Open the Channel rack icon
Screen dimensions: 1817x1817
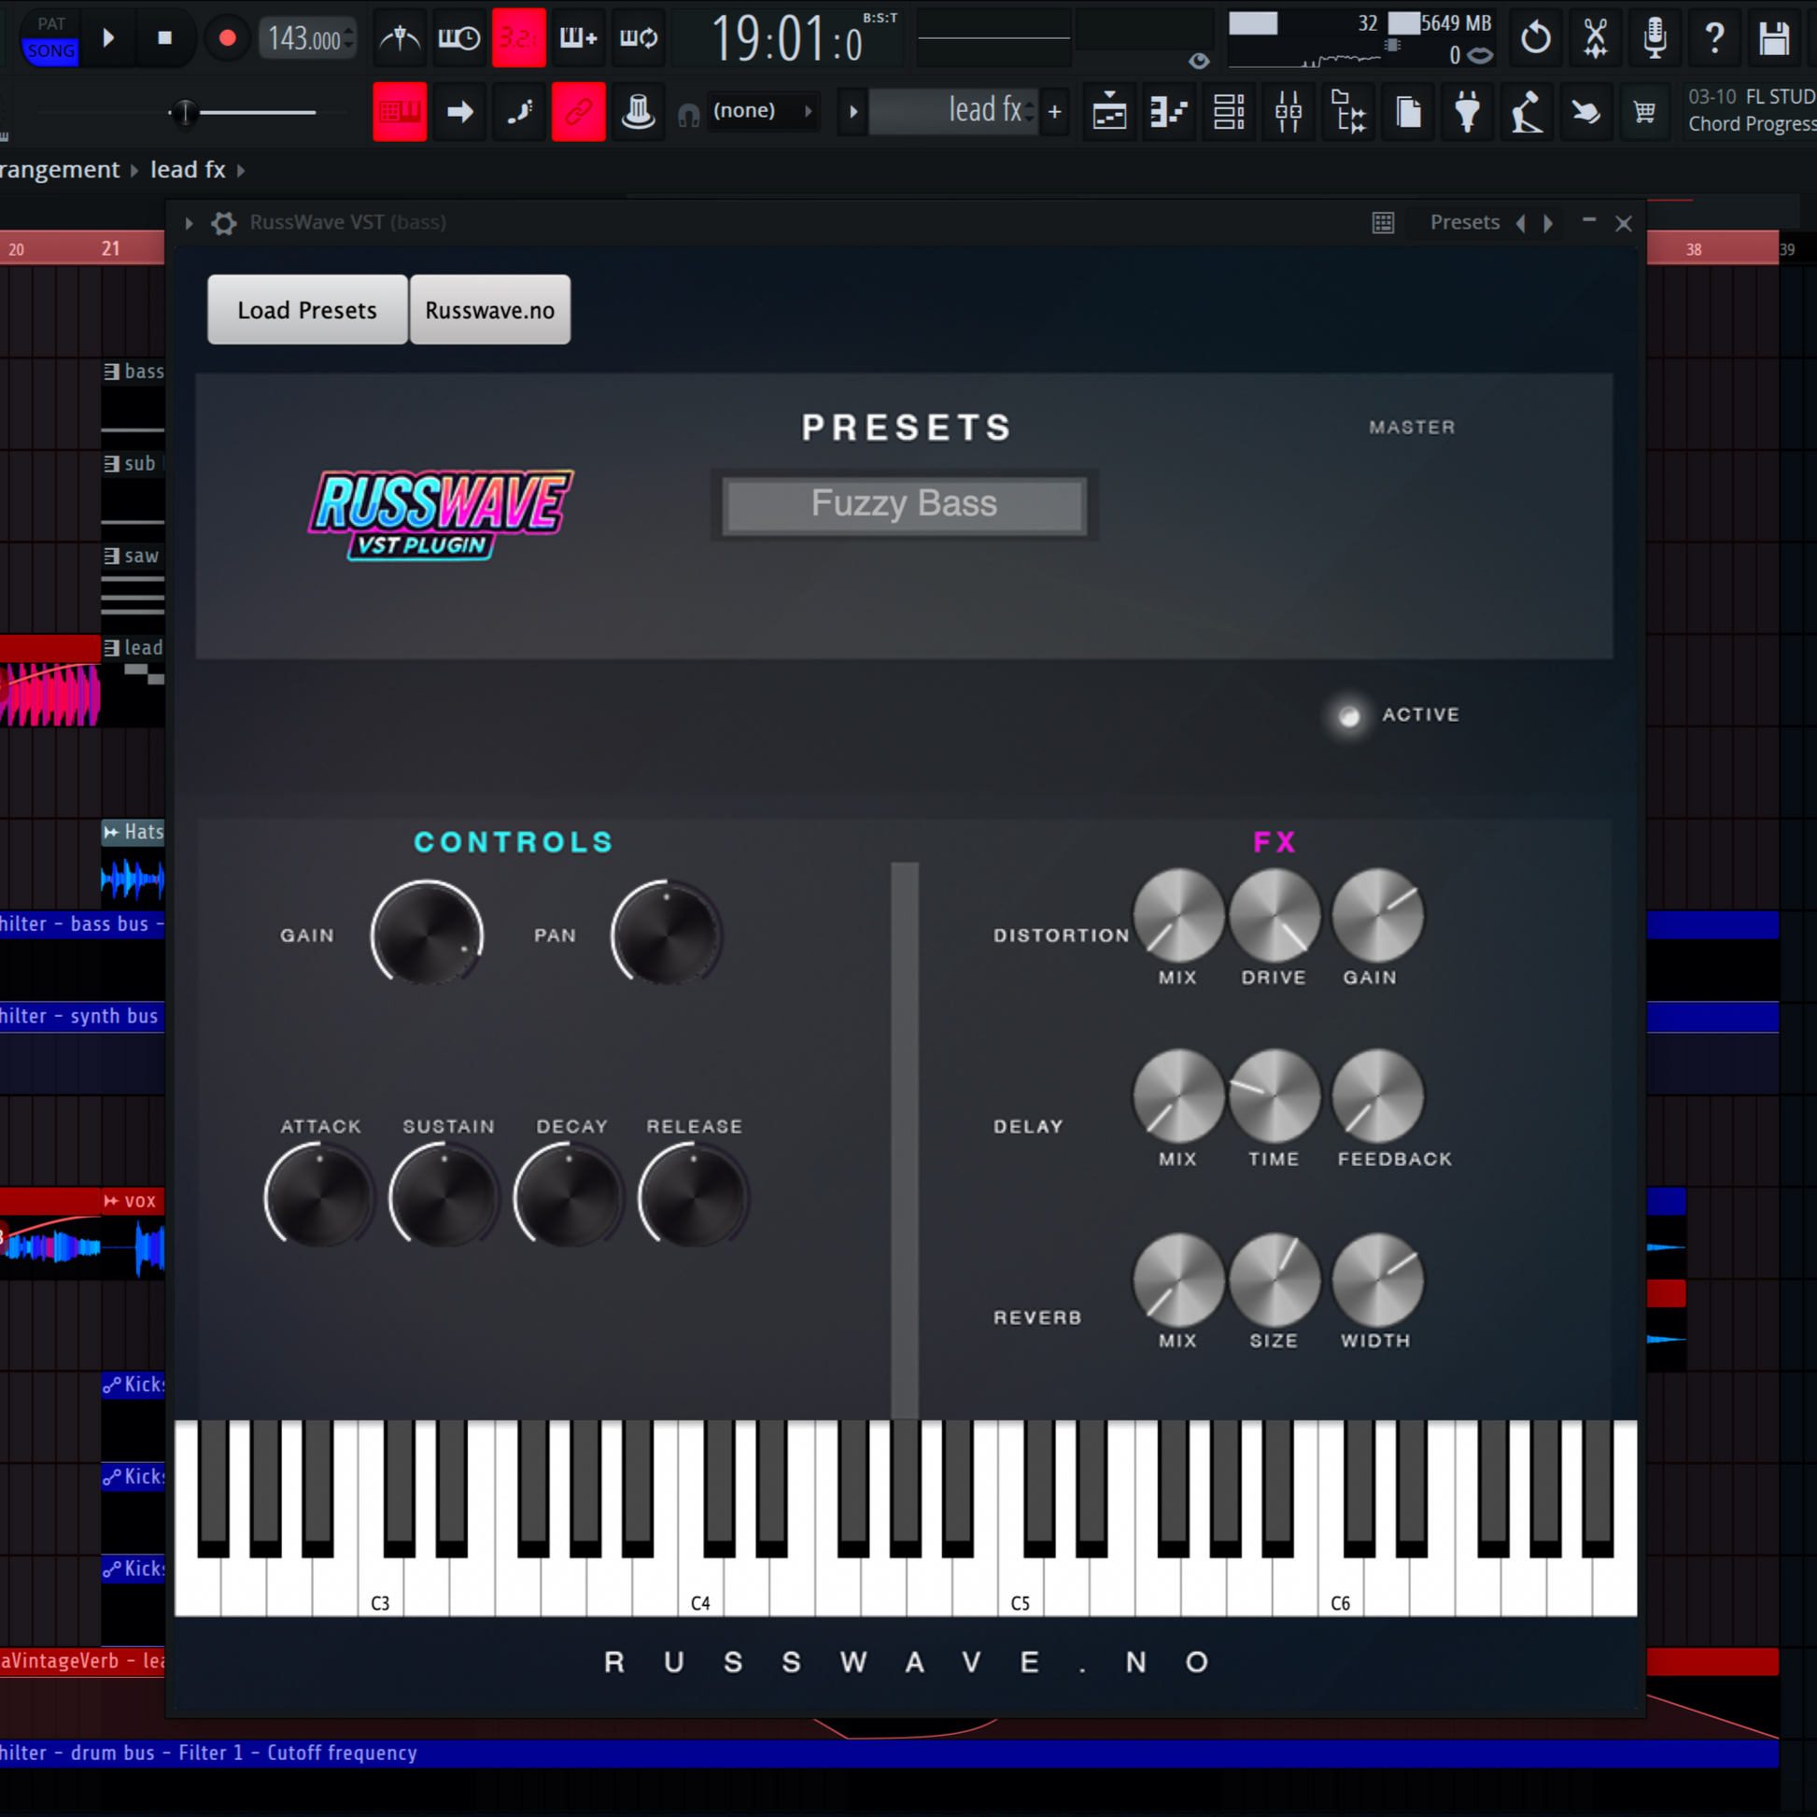[x=1228, y=112]
